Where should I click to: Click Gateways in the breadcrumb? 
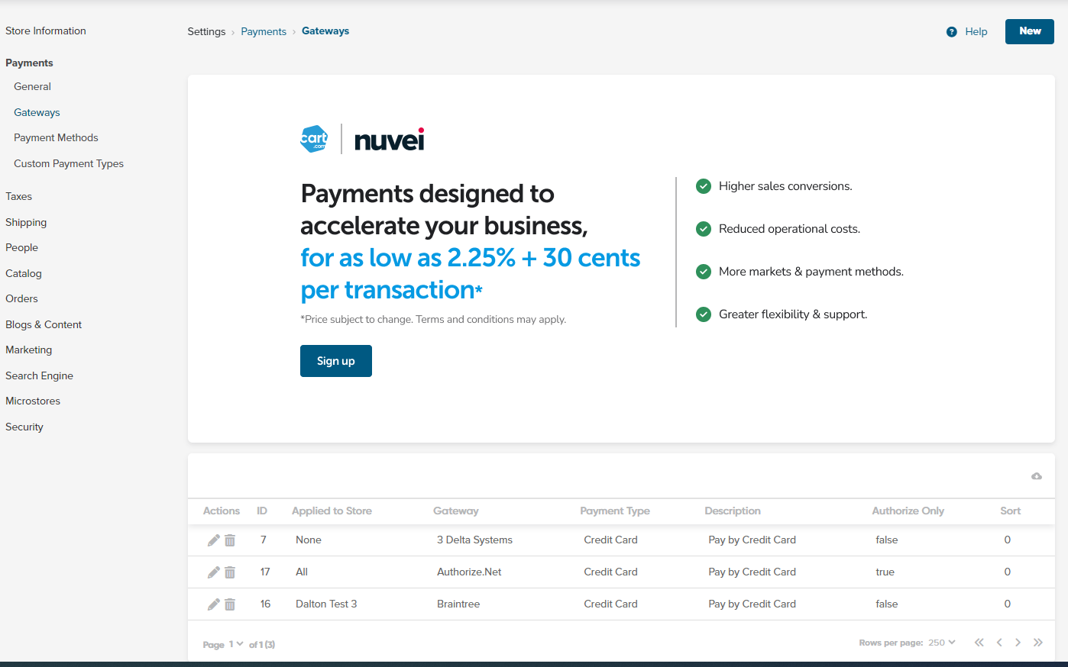tap(325, 31)
